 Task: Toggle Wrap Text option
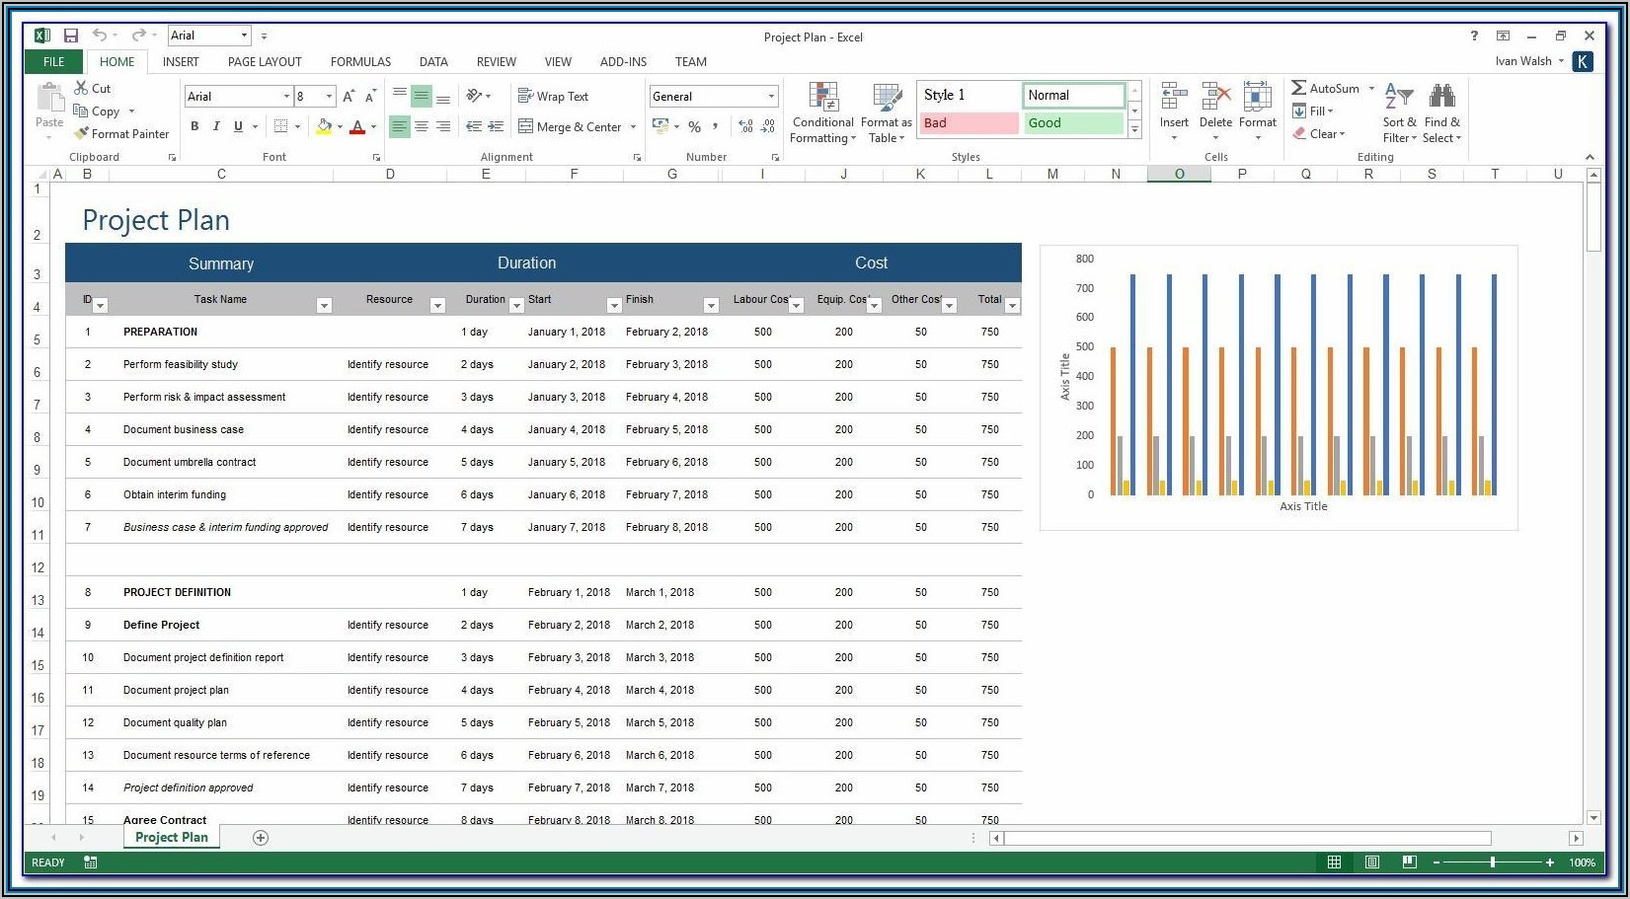[x=553, y=96]
